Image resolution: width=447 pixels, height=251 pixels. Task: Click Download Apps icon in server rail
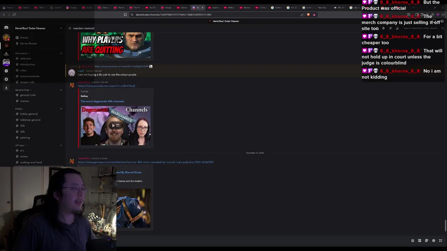(6, 88)
